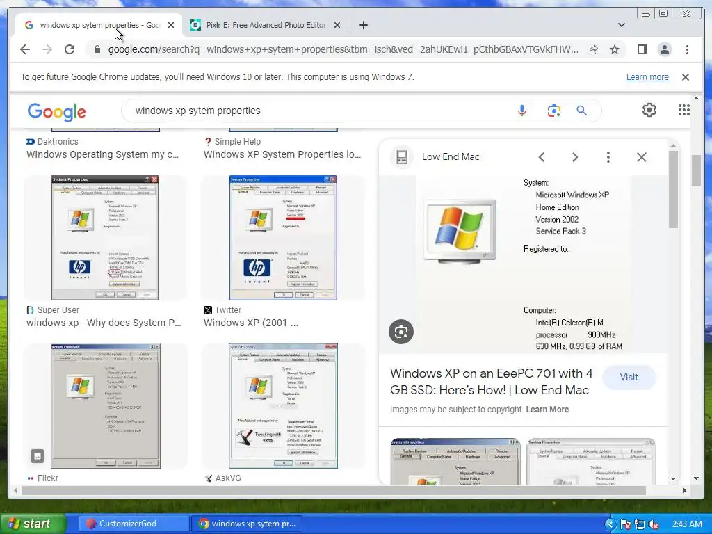712x534 pixels.
Task: Bookmark this page with the star icon
Action: (615, 49)
